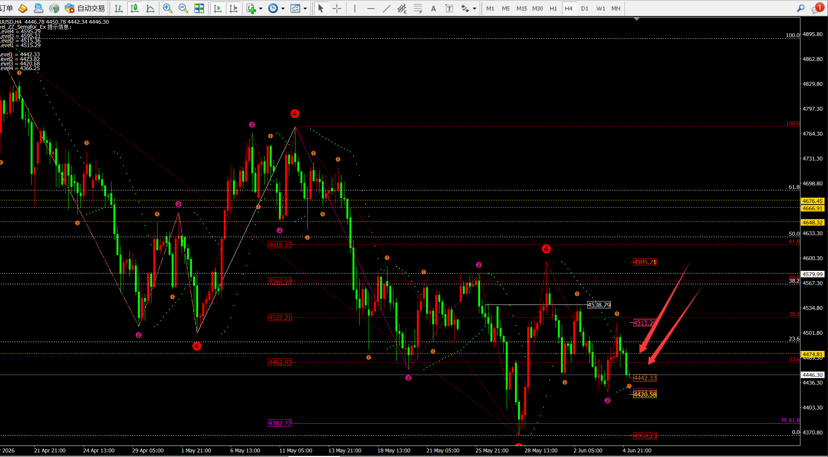
Task: Open the Periods clock icon
Action: click(273, 8)
